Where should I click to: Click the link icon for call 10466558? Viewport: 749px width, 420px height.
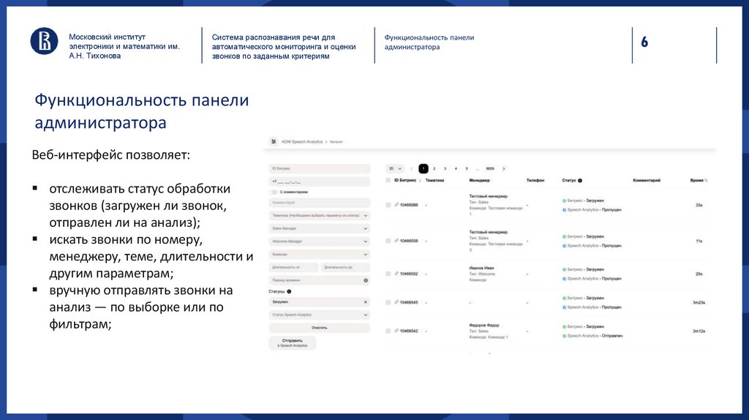396,240
